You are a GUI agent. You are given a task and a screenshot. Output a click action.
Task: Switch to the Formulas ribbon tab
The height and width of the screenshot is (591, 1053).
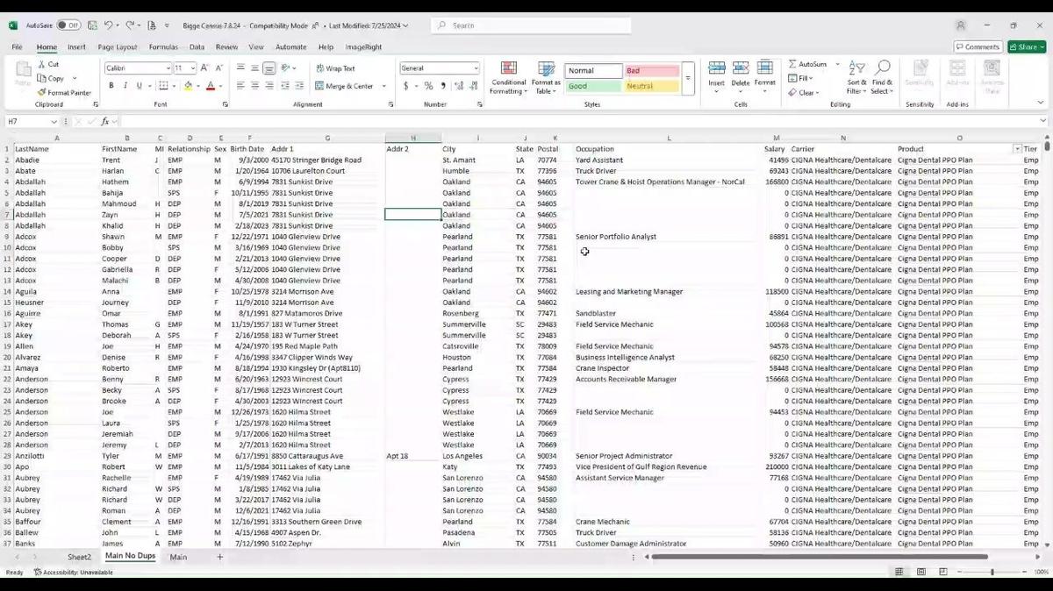[163, 47]
